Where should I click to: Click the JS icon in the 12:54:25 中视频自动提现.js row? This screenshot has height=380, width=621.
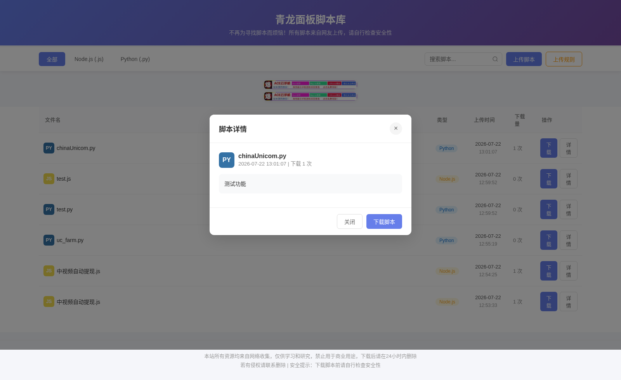pos(49,271)
